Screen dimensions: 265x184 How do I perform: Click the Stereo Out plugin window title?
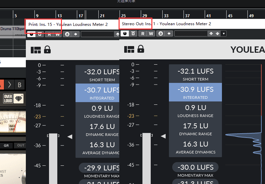pyautogui.click(x=167, y=24)
